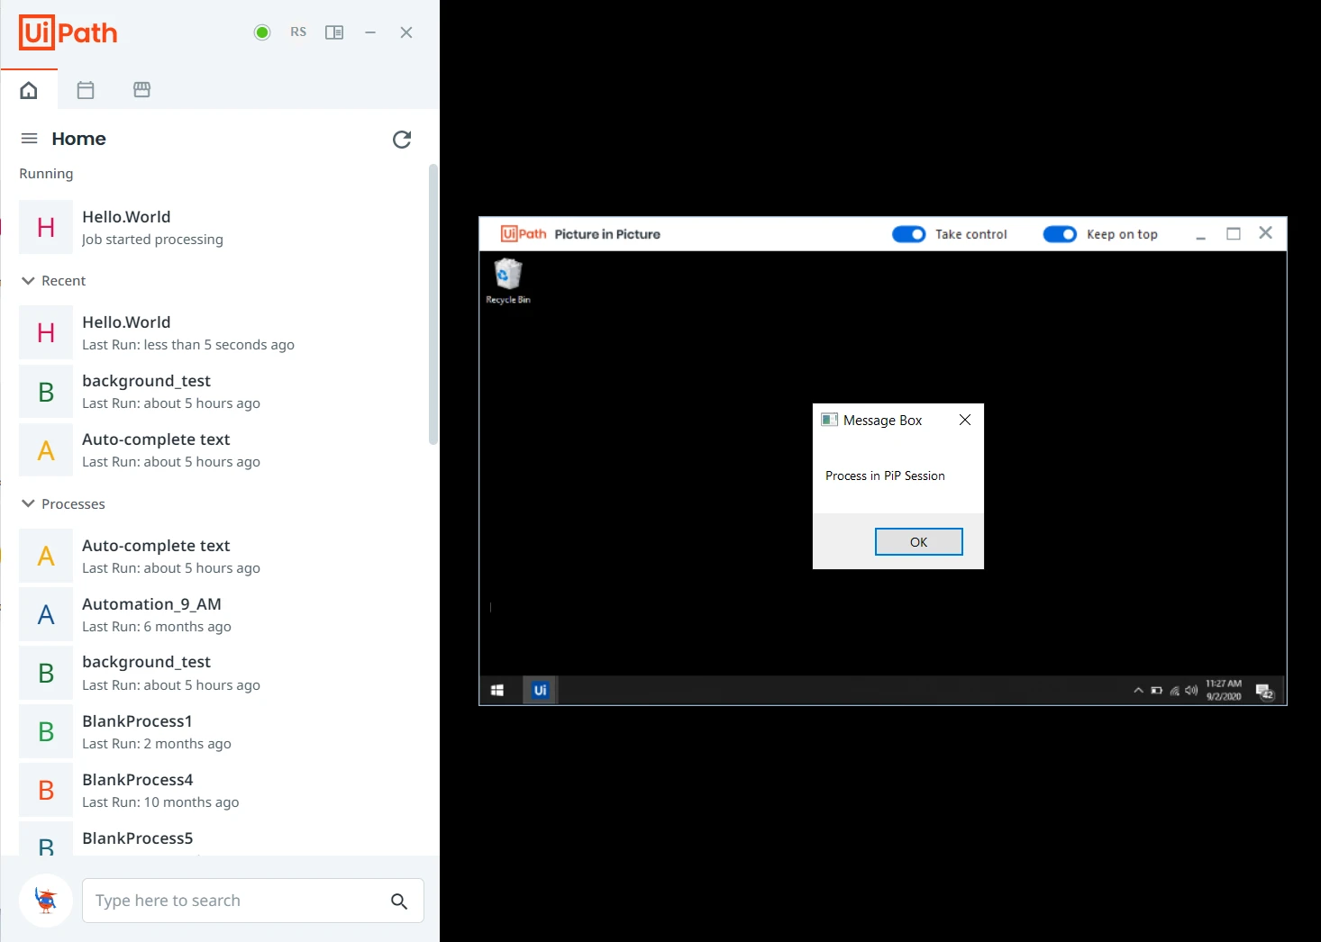The image size is (1321, 942).
Task: Select background_test under Processes
Action: pyautogui.click(x=221, y=673)
